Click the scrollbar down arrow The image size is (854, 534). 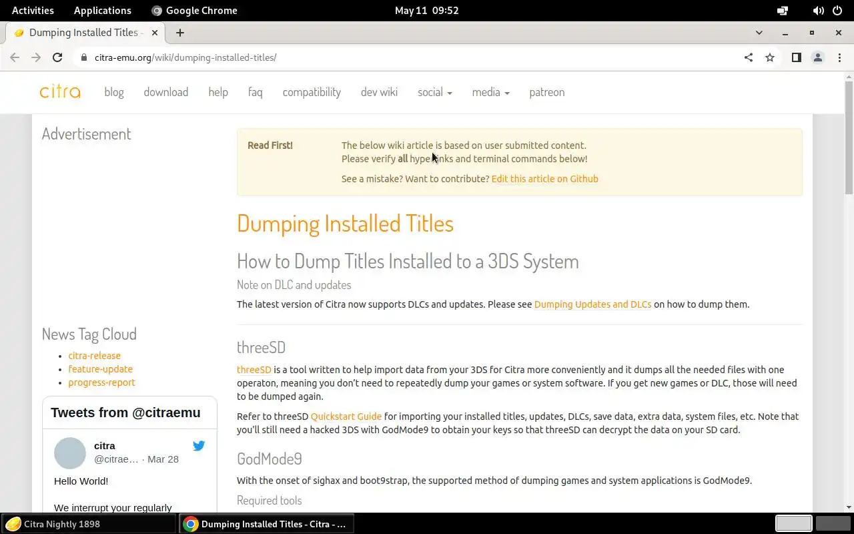(849, 508)
